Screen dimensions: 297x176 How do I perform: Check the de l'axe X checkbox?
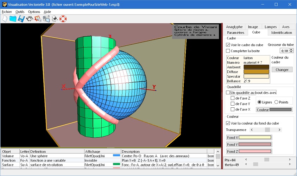point(232,109)
